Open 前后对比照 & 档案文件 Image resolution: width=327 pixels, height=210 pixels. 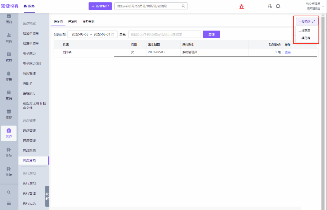(34, 106)
